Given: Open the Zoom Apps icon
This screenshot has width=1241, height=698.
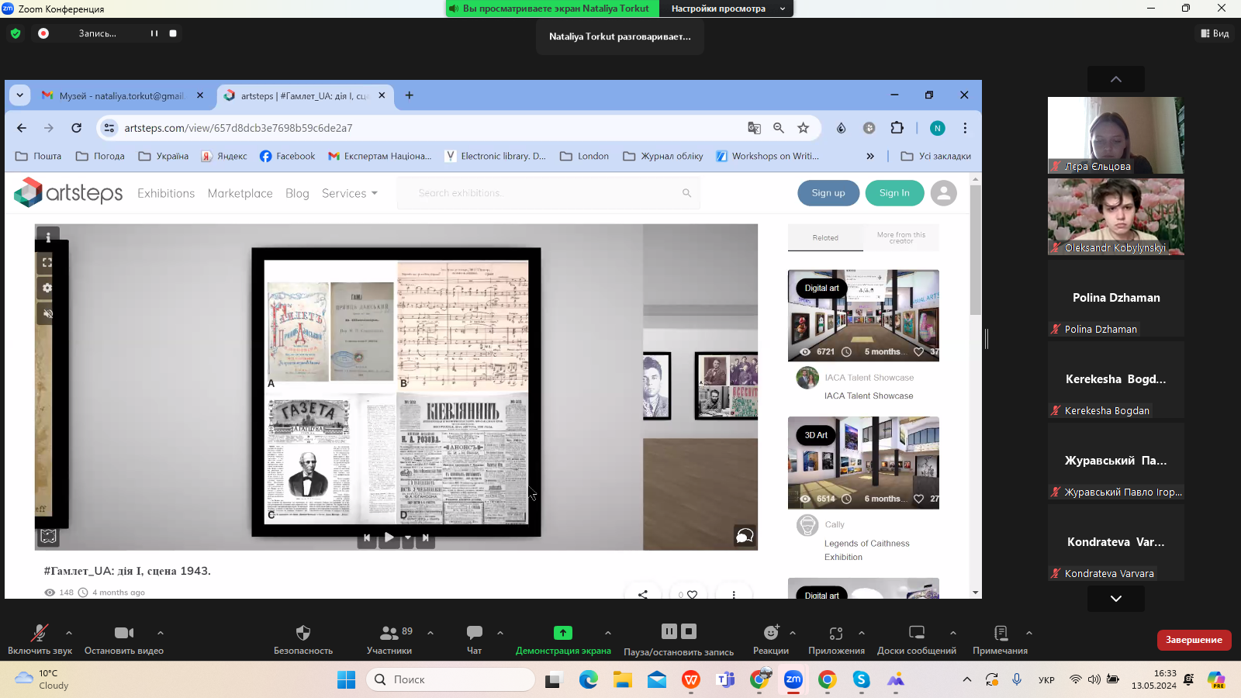Looking at the screenshot, I should [835, 633].
